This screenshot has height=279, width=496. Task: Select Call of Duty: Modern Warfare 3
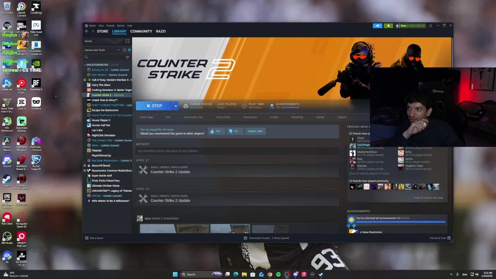[x=109, y=80]
